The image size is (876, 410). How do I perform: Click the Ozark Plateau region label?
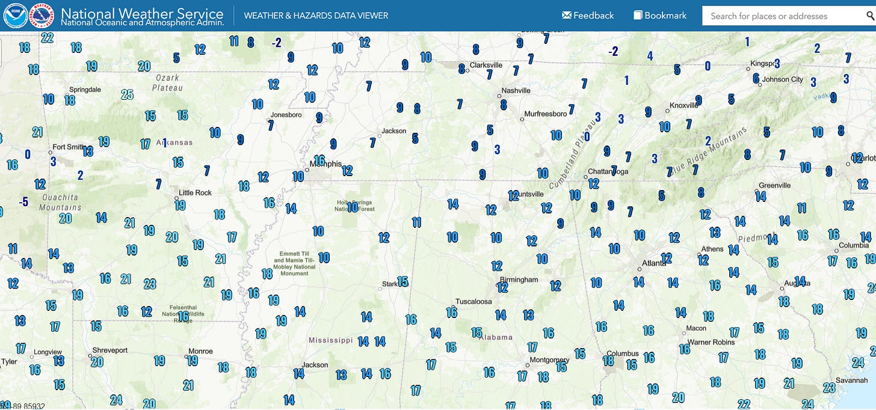pyautogui.click(x=168, y=82)
